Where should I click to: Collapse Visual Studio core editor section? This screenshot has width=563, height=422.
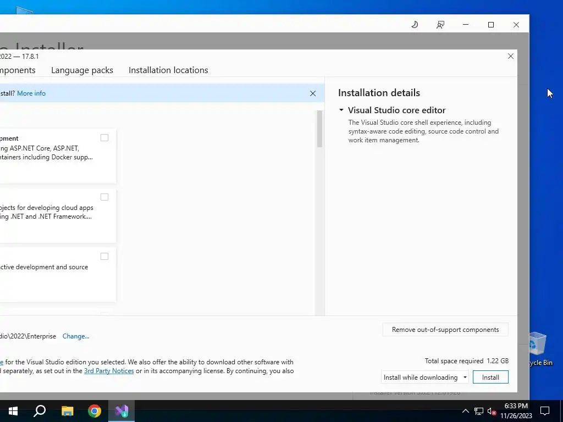pos(341,110)
